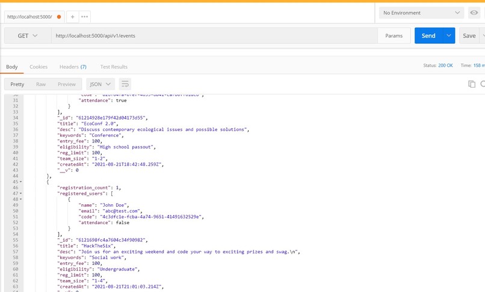Click the EcoConf desc text about ecological issues

click(162, 129)
